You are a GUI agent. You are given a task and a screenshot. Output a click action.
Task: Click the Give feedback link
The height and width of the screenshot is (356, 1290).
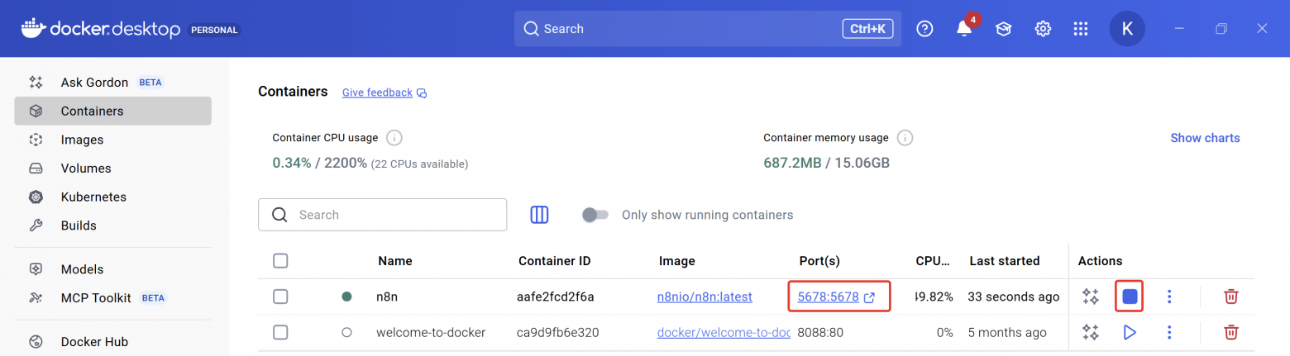pos(377,93)
